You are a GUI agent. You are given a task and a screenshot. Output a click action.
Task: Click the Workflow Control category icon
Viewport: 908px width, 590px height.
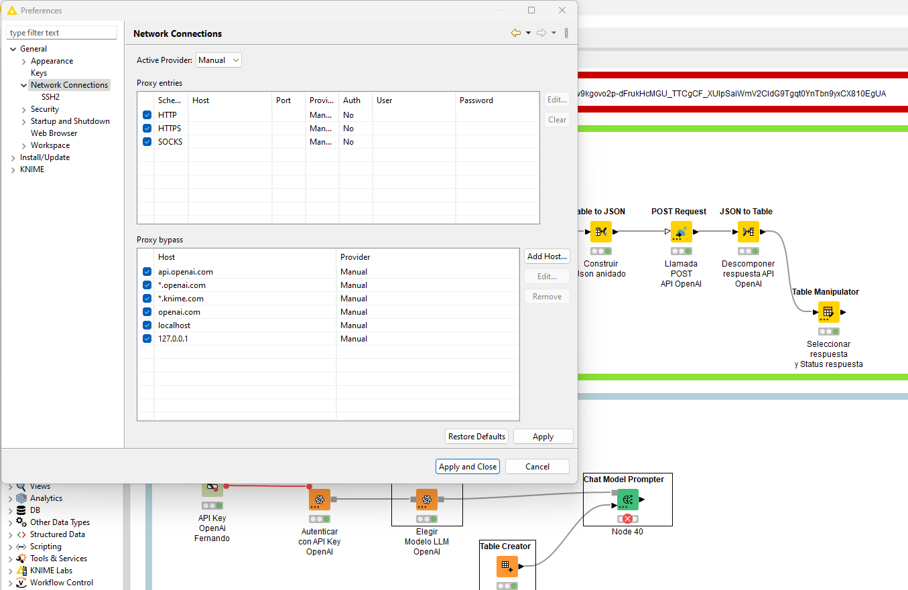21,583
